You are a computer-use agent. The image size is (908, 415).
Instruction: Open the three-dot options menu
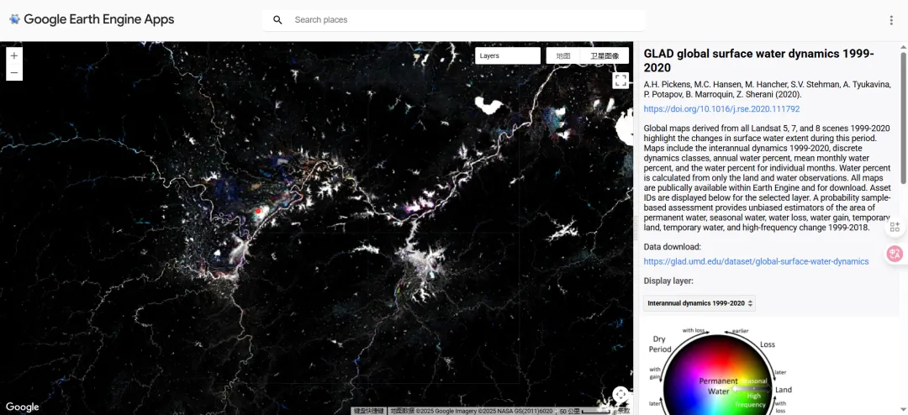(x=891, y=20)
